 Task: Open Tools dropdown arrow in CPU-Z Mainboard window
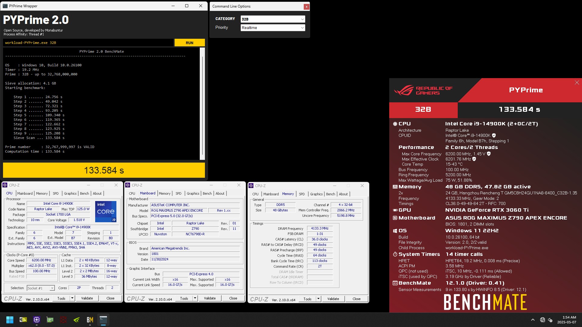(195, 298)
